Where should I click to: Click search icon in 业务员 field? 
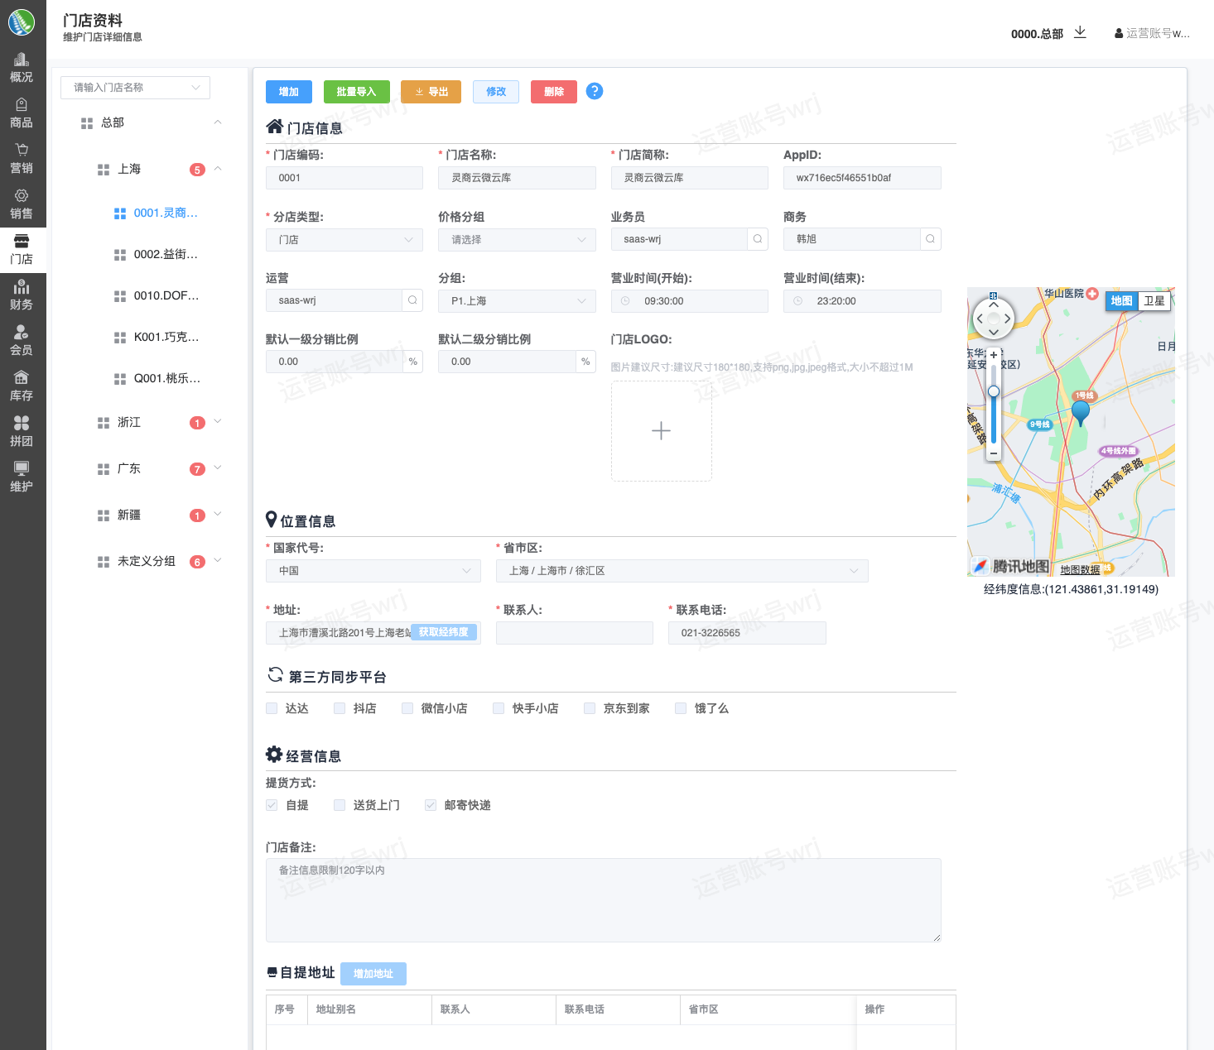coord(757,239)
